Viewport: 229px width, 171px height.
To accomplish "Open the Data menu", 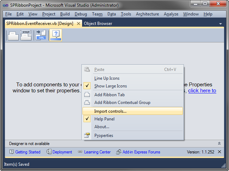I will tap(112, 14).
